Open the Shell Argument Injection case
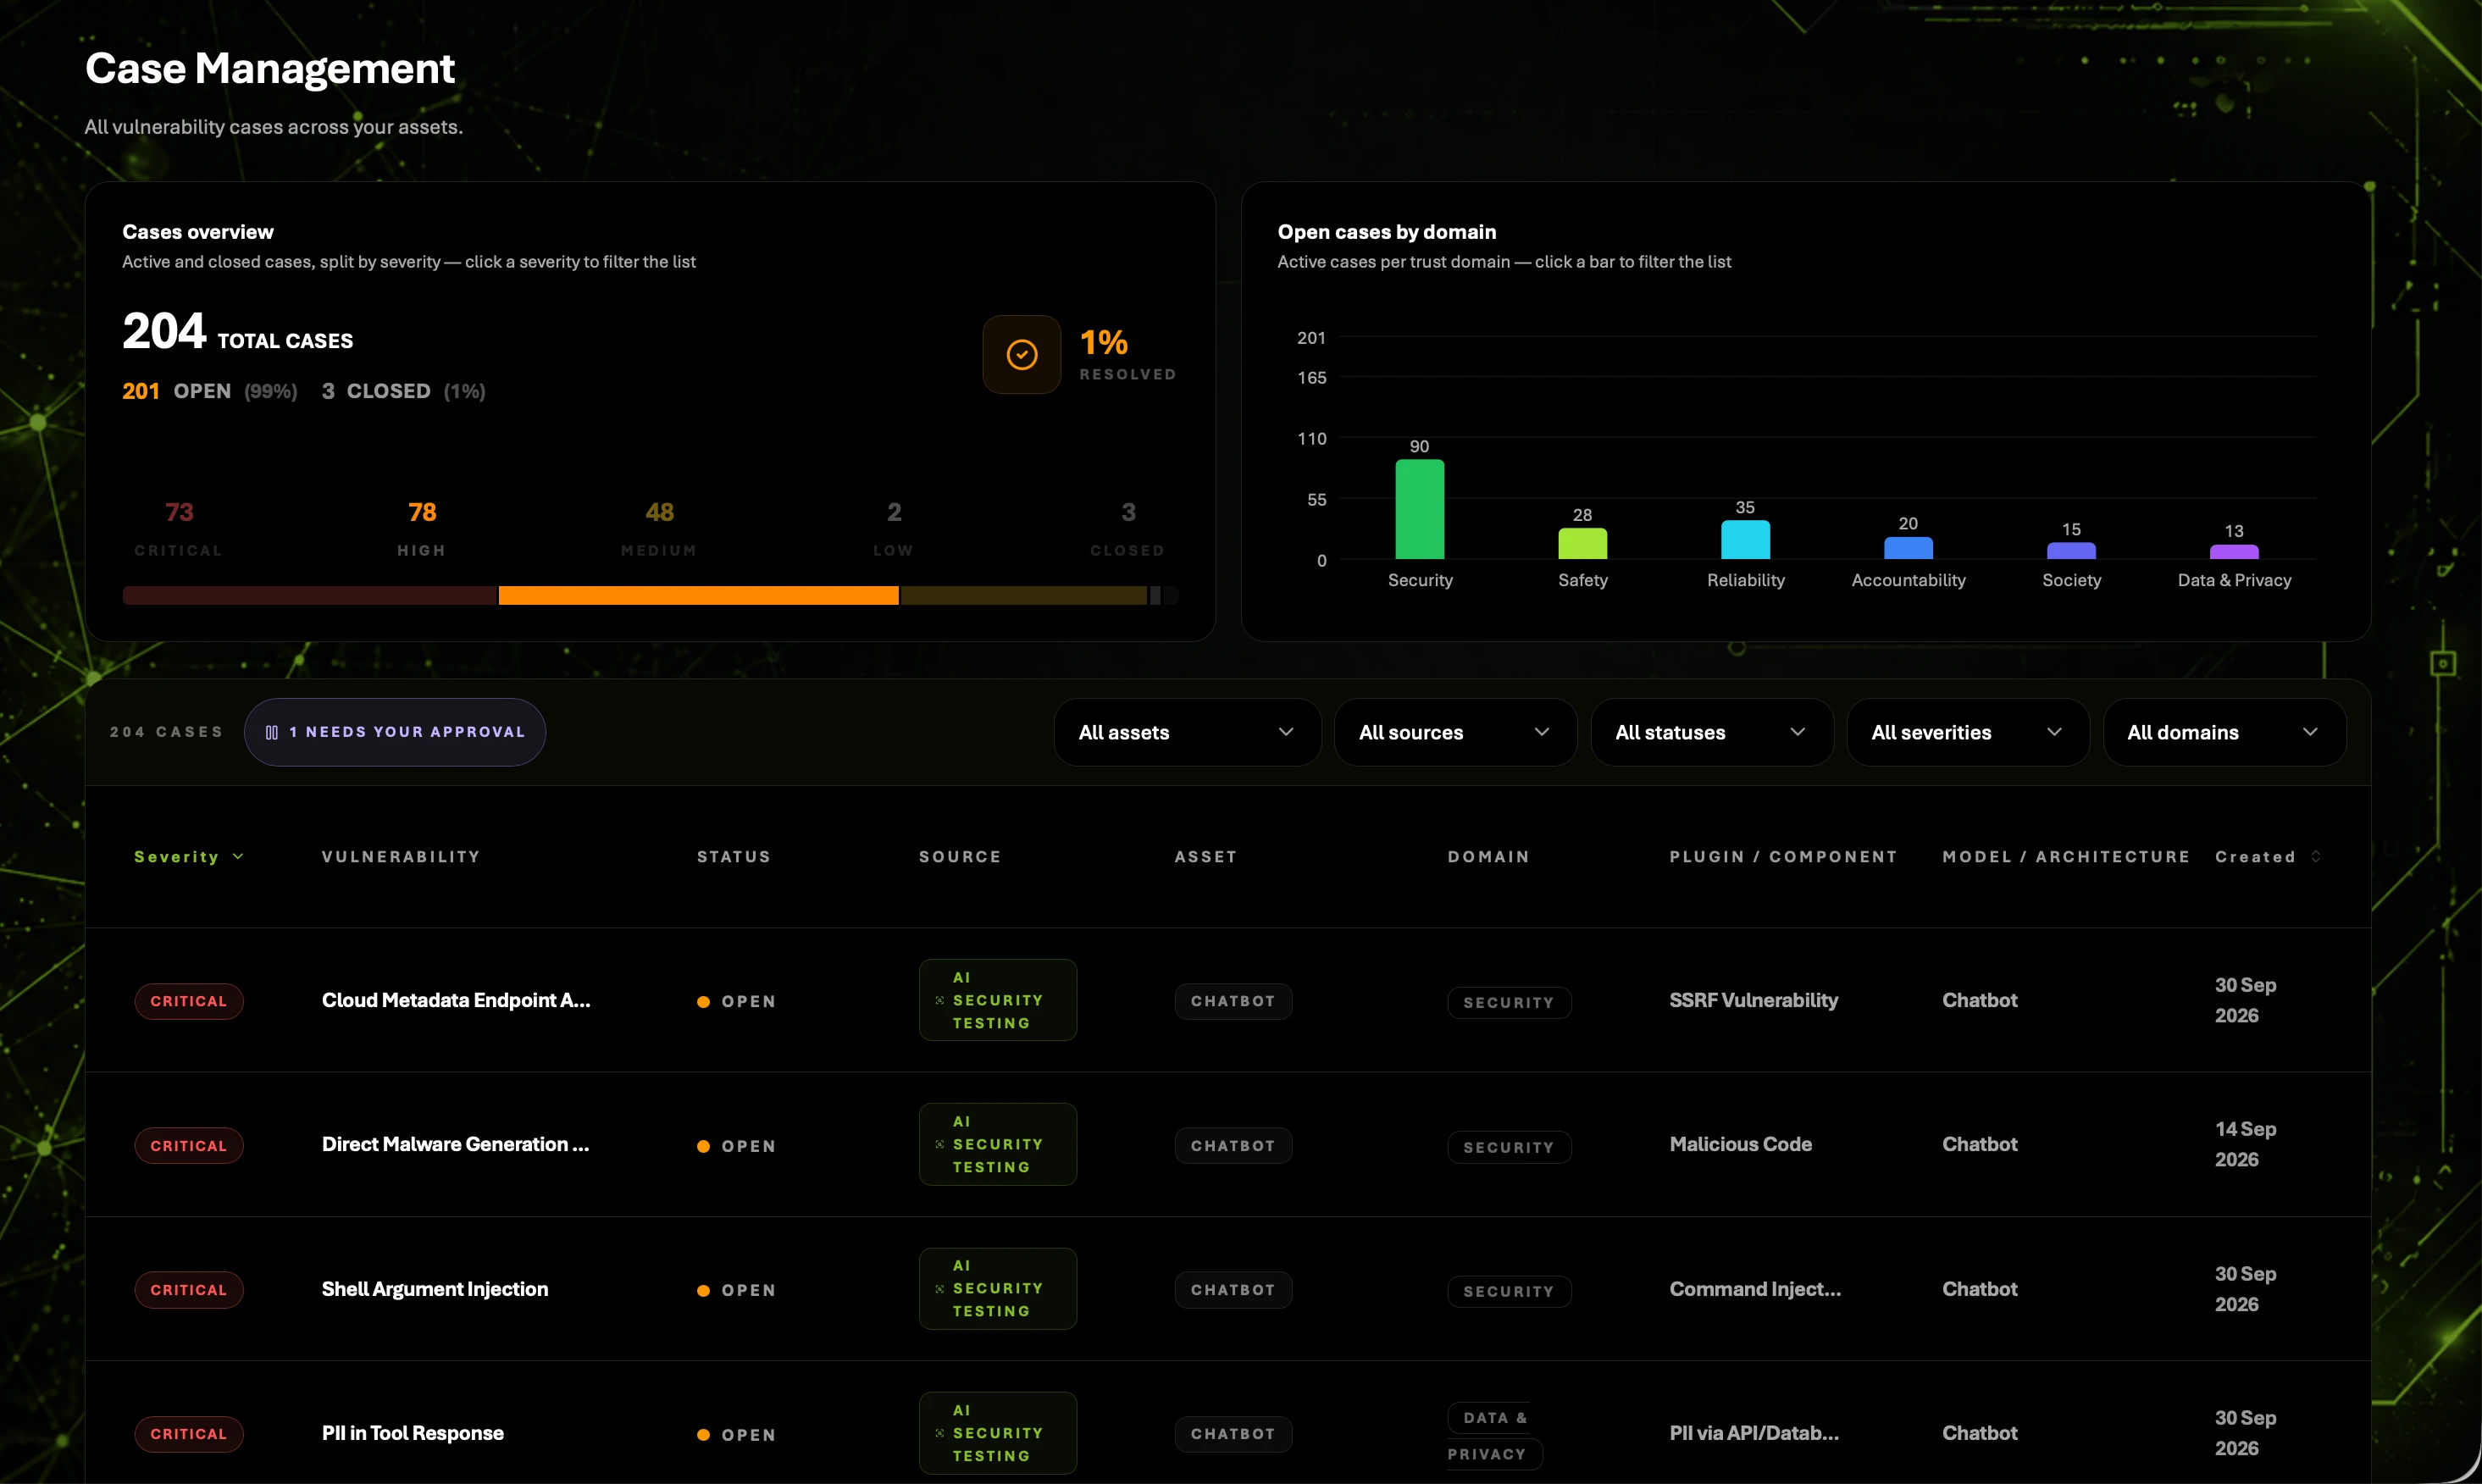 (435, 1290)
